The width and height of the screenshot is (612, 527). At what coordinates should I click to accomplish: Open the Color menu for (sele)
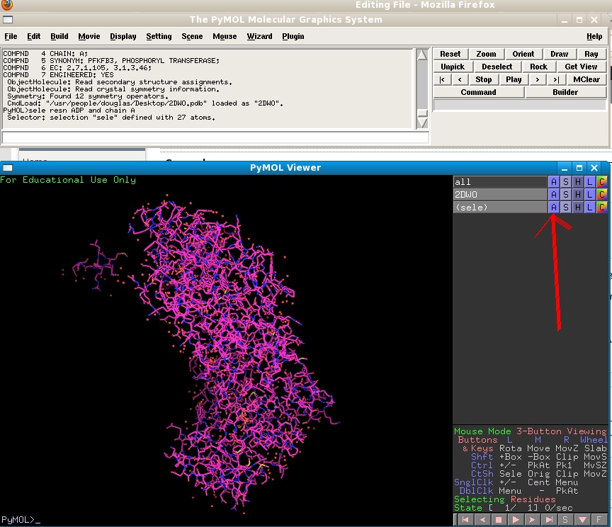[602, 208]
